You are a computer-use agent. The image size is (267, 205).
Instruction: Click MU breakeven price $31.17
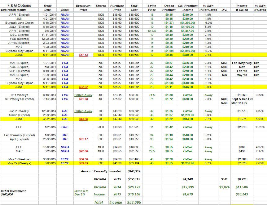(83, 139)
